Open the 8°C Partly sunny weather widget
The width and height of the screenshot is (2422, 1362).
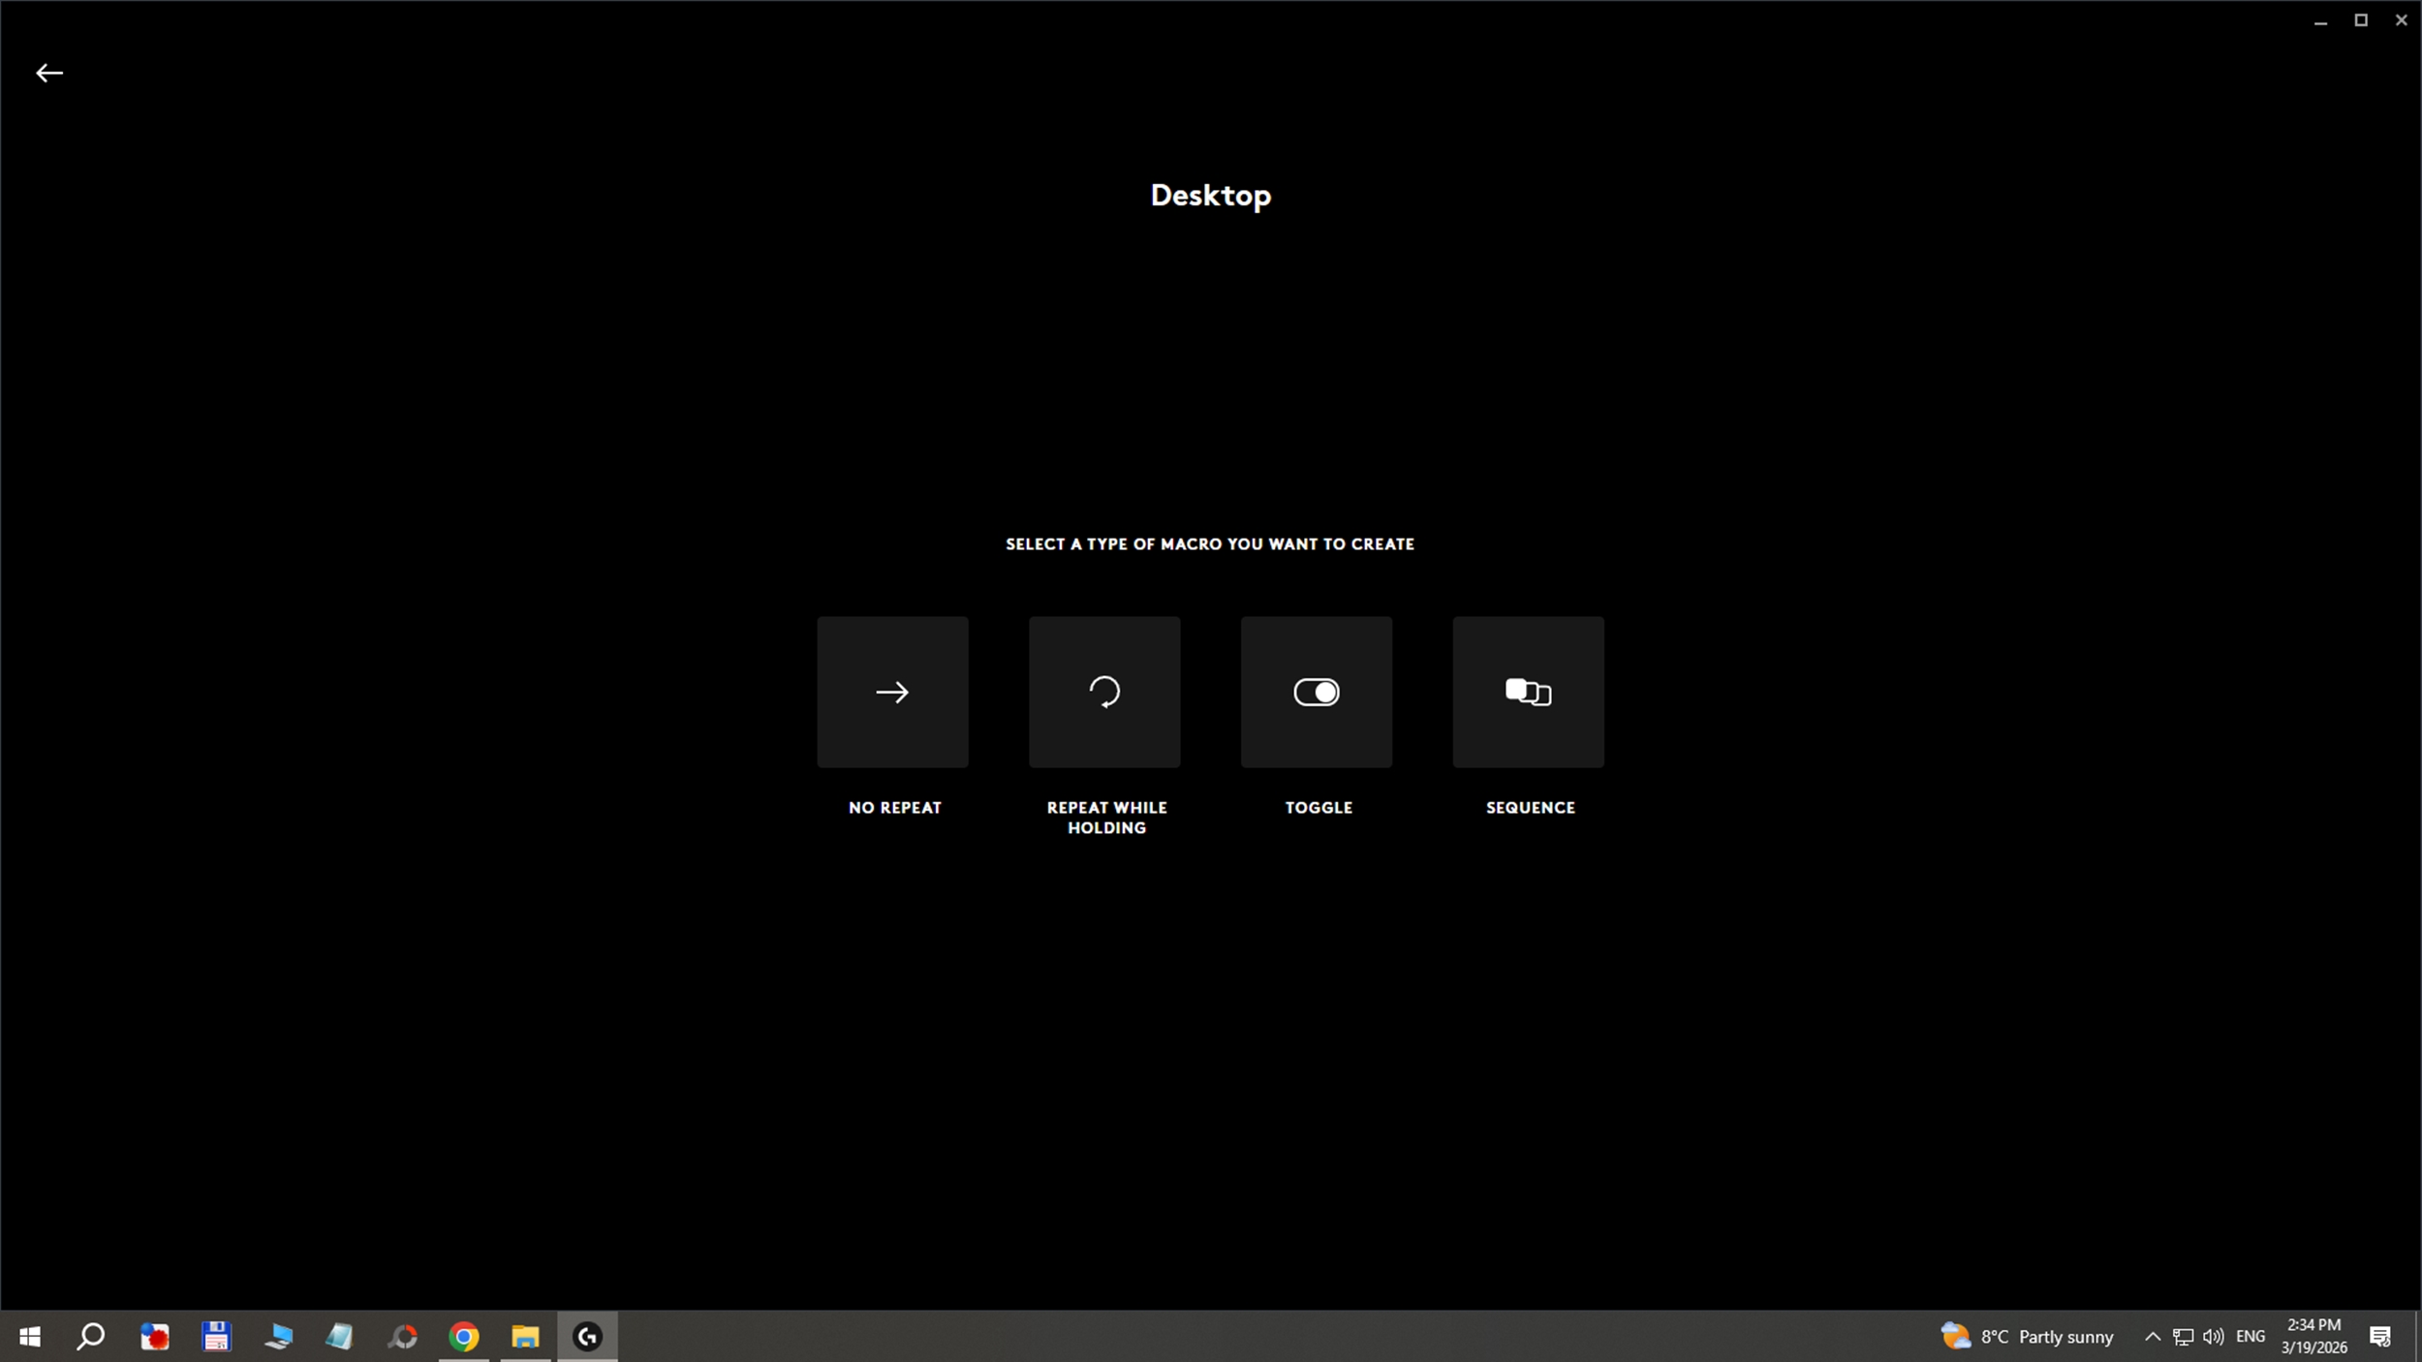[2027, 1337]
